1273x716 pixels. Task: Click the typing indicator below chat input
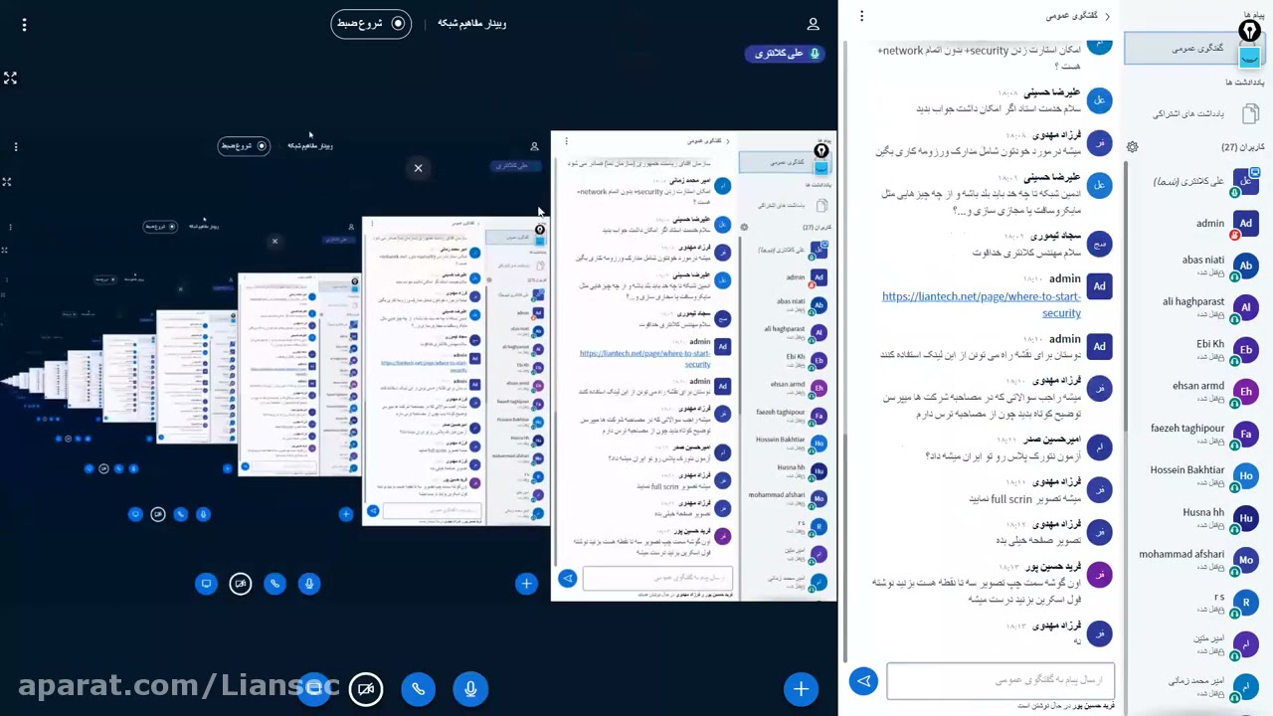click(x=1064, y=706)
